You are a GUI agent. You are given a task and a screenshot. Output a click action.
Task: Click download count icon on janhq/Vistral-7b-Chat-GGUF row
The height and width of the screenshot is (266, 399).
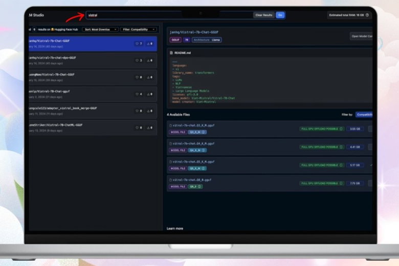[x=148, y=44]
